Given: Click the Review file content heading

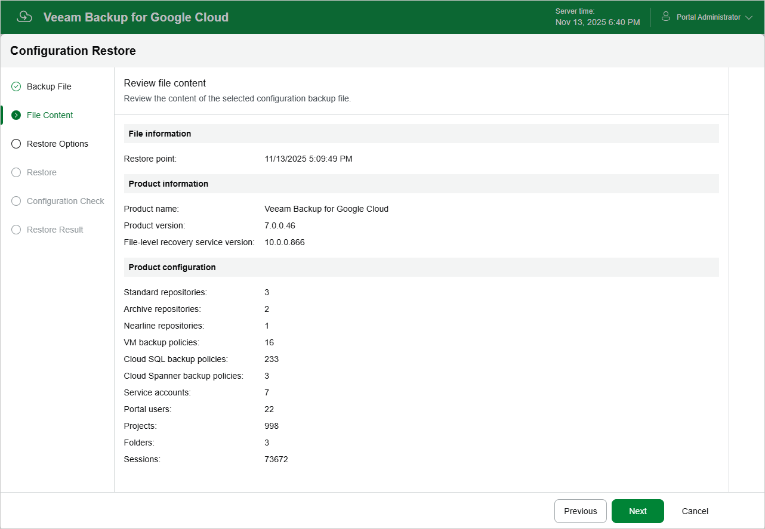Looking at the screenshot, I should (165, 83).
